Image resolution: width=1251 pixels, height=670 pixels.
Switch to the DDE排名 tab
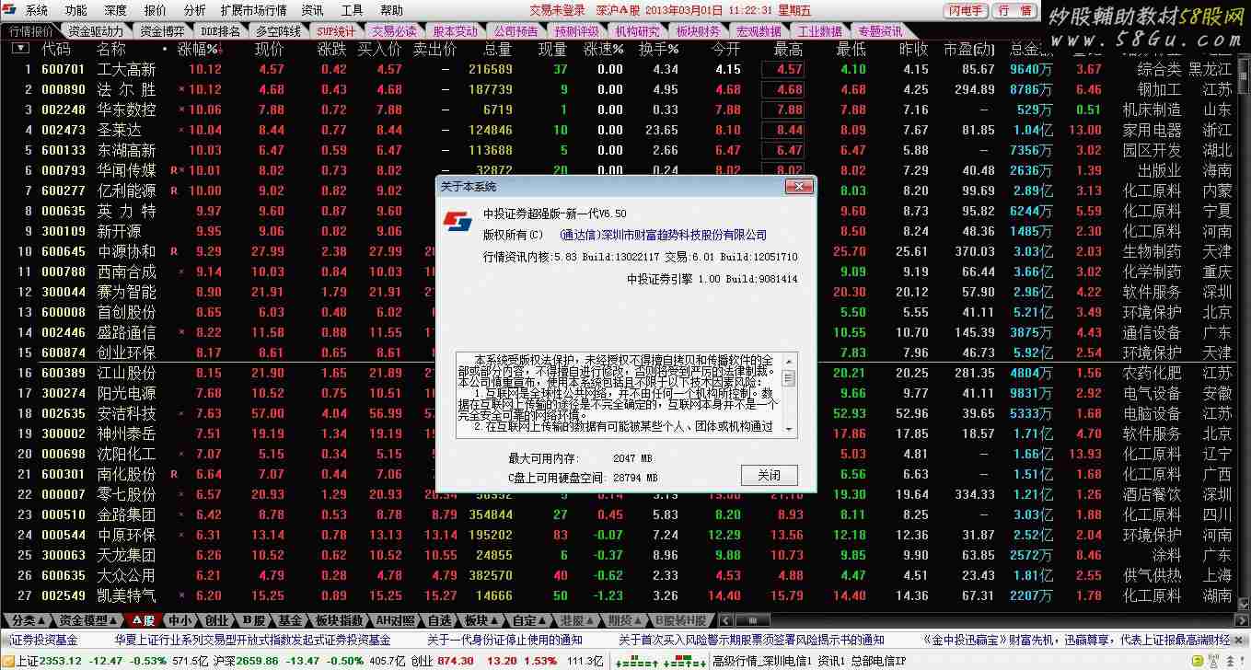(x=219, y=30)
